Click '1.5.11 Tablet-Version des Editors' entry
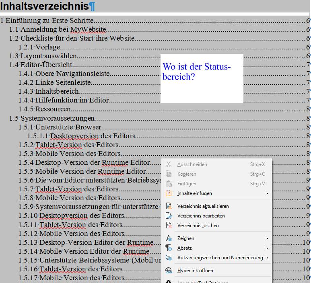The width and height of the screenshot is (311, 283). (x=71, y=225)
